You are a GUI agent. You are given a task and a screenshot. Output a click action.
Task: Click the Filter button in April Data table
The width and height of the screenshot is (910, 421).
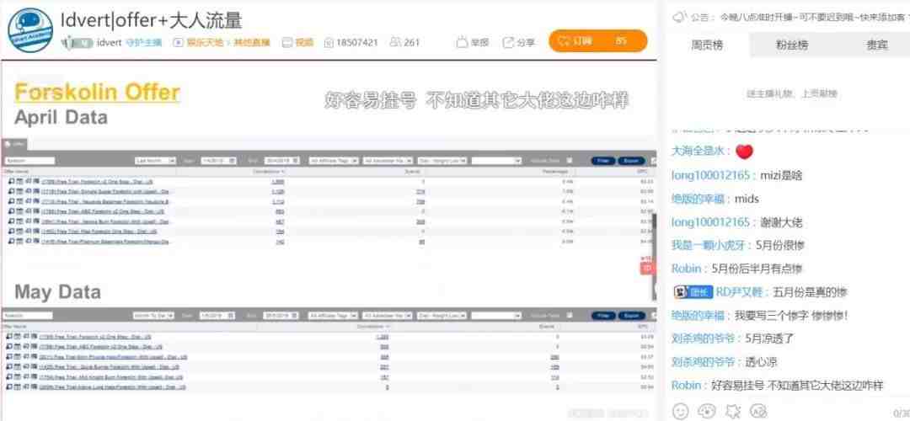click(603, 161)
